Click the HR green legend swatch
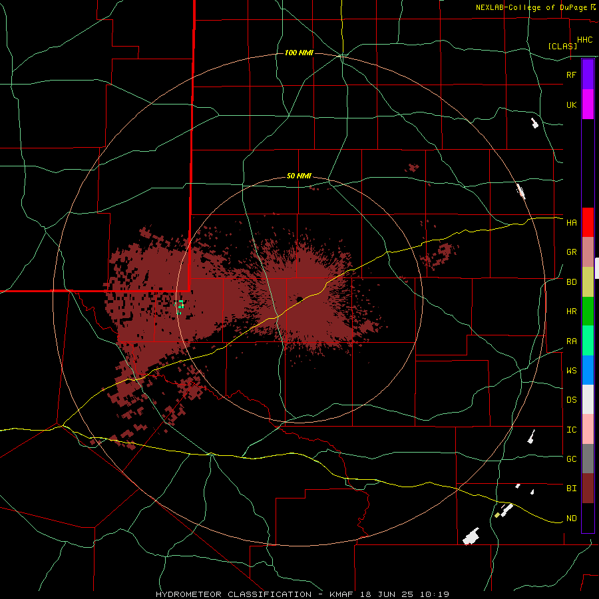Image resolution: width=599 pixels, height=599 pixels. click(x=588, y=311)
